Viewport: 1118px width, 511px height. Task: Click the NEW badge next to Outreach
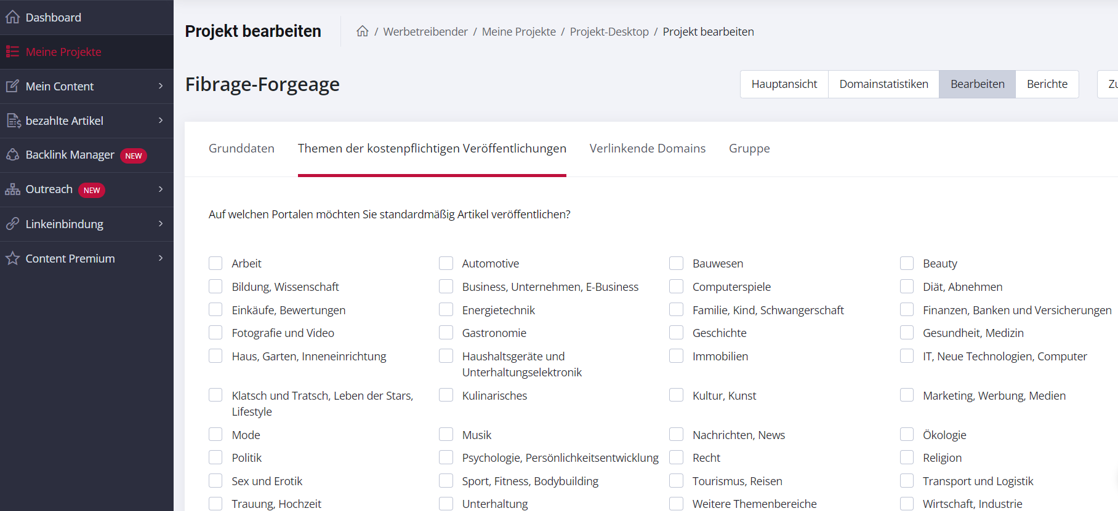(92, 190)
